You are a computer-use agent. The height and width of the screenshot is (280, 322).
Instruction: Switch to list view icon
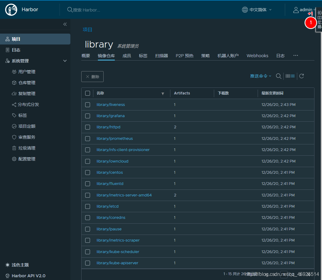[x=292, y=76]
